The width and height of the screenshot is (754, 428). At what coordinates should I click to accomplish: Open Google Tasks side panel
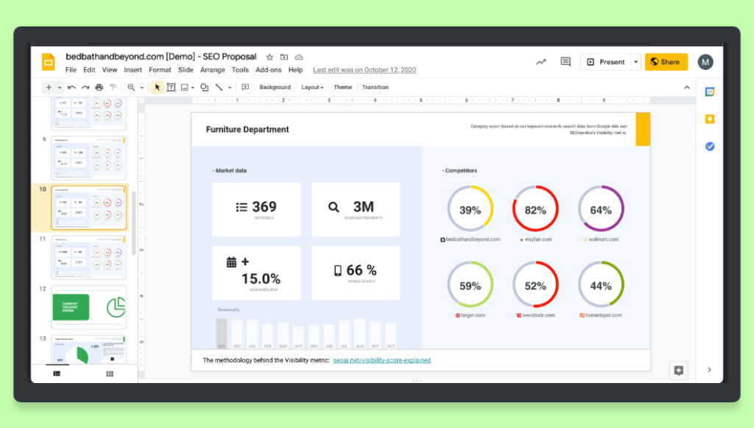coord(709,147)
